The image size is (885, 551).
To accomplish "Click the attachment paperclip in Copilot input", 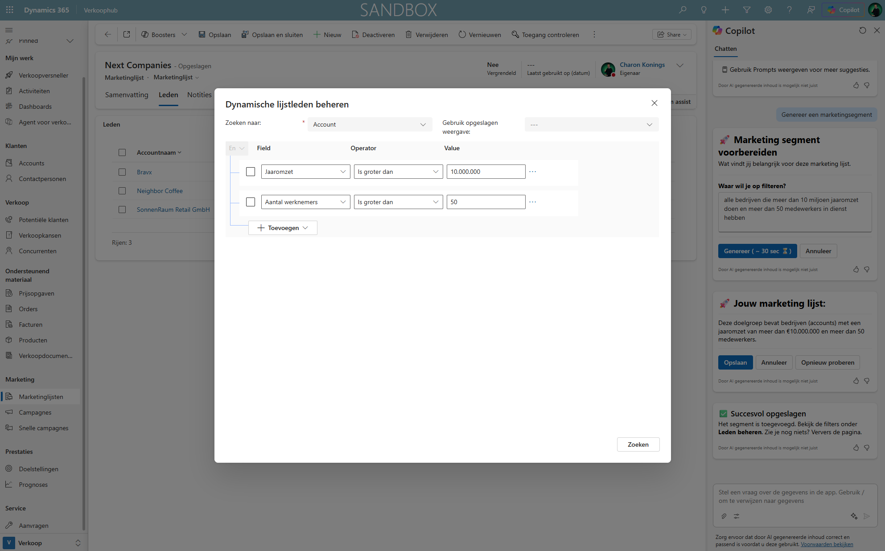I will tap(724, 516).
